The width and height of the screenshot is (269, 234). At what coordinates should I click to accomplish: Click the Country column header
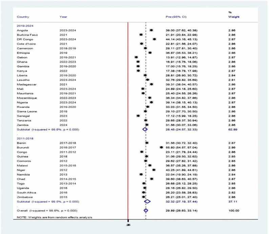click(23, 17)
